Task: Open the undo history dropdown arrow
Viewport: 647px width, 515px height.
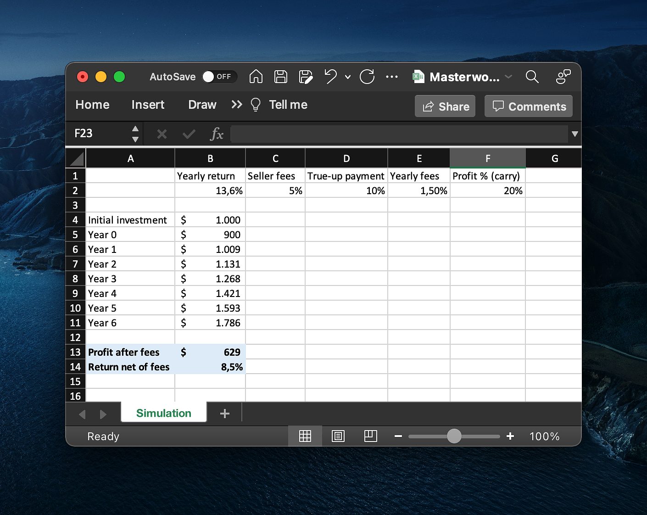Action: [348, 77]
